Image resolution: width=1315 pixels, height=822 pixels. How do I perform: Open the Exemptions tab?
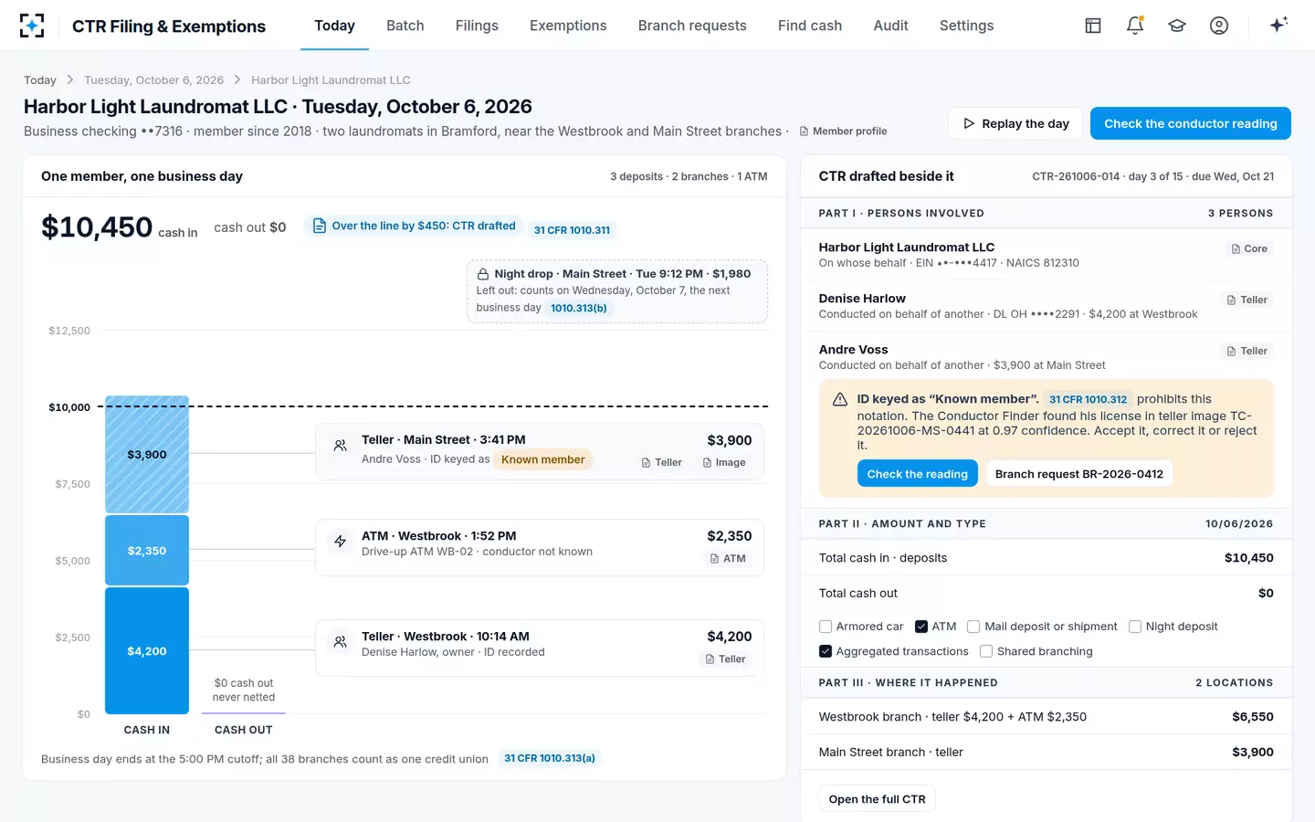pyautogui.click(x=568, y=26)
